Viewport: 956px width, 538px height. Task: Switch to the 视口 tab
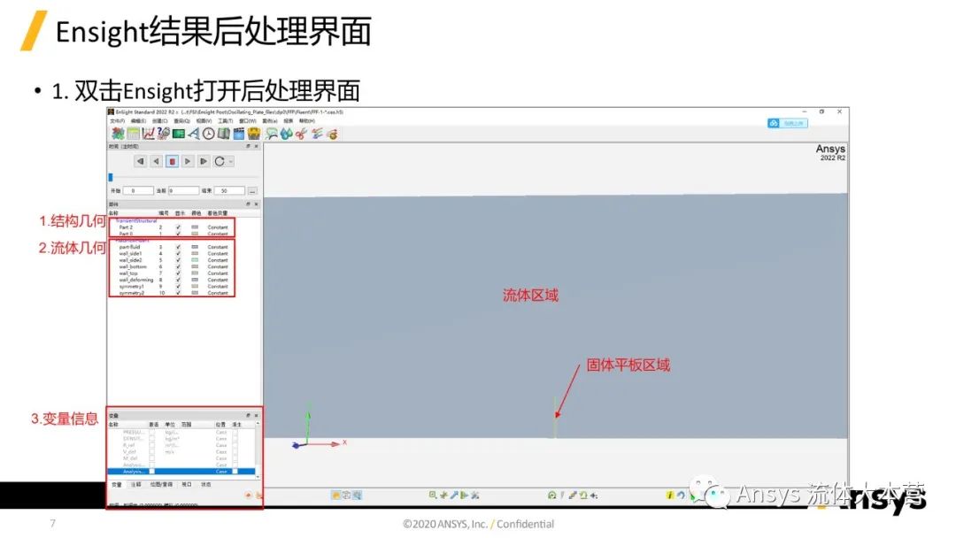pos(187,485)
